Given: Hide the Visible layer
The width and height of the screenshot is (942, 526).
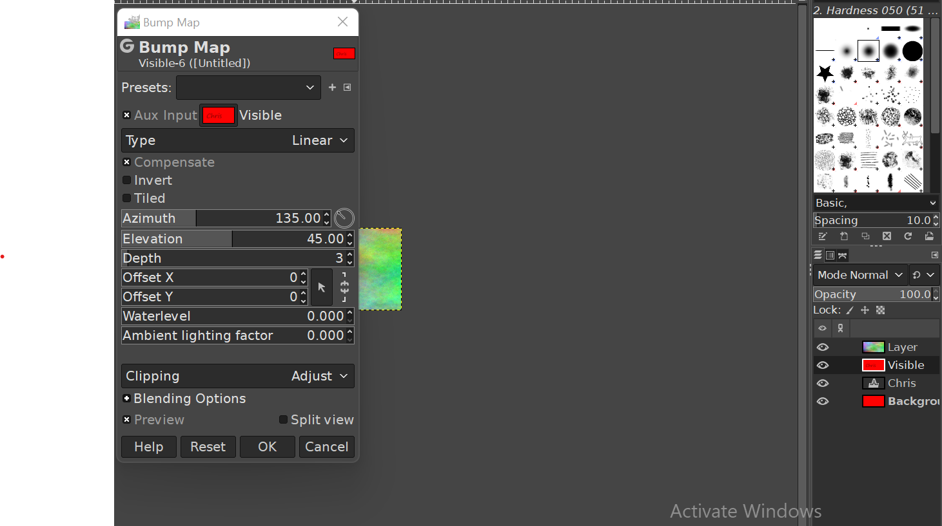Looking at the screenshot, I should [823, 365].
